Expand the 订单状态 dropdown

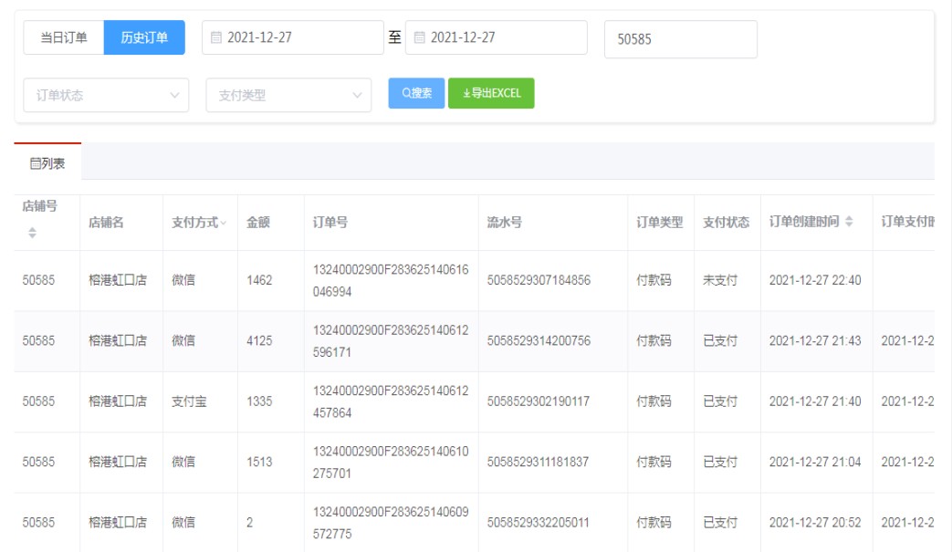pyautogui.click(x=174, y=95)
